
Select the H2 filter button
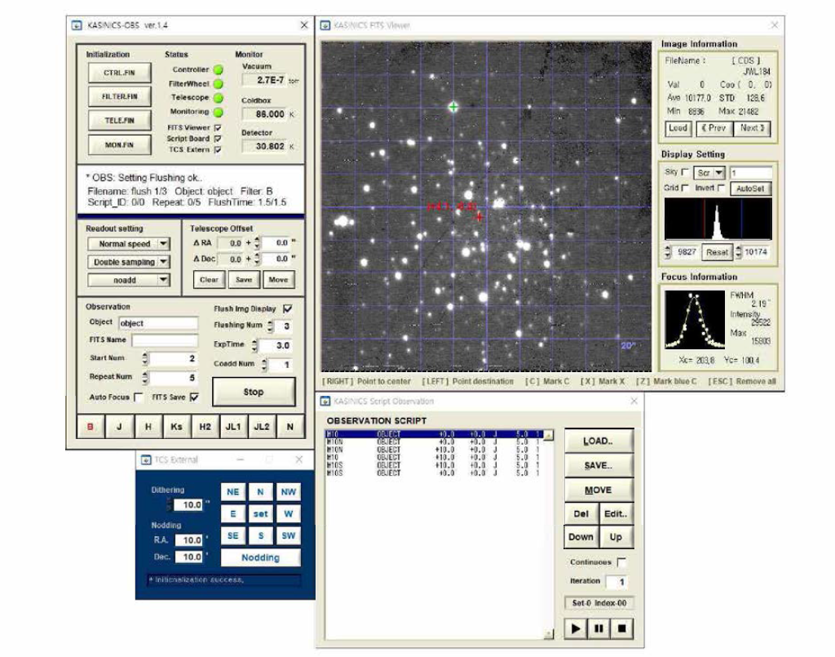[205, 426]
